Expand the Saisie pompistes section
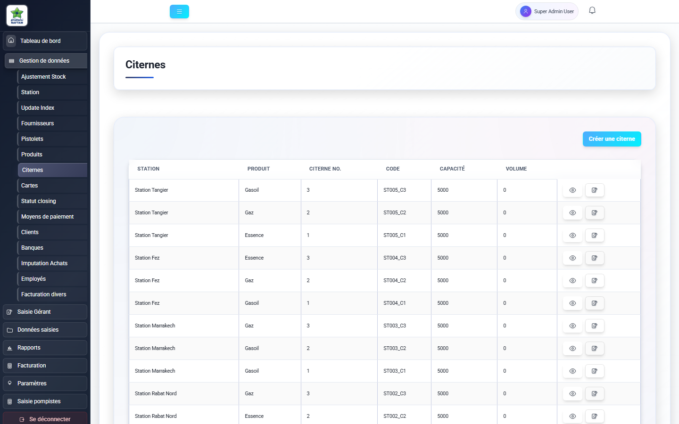This screenshot has width=679, height=424. coord(45,401)
